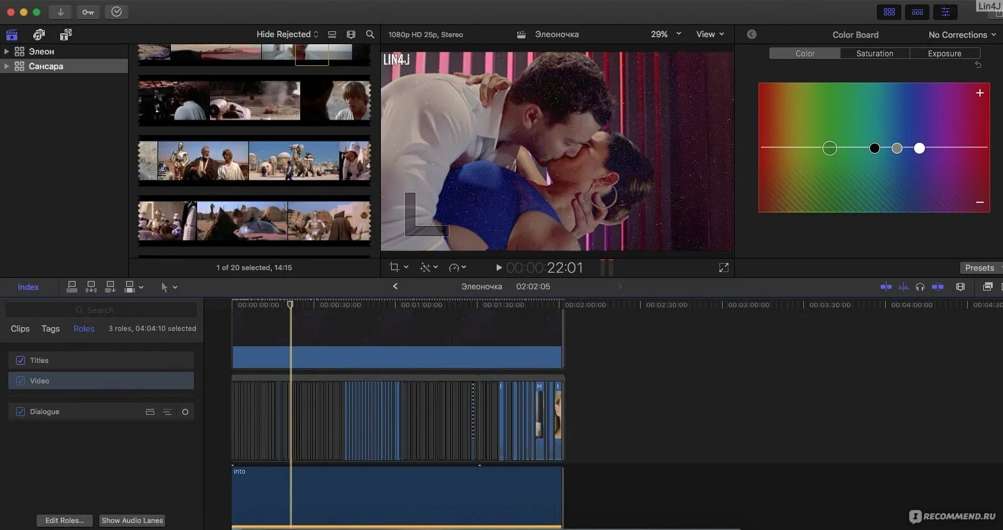The image size is (1003, 530).
Task: Toggle video and audio skimming
Action: (886, 287)
